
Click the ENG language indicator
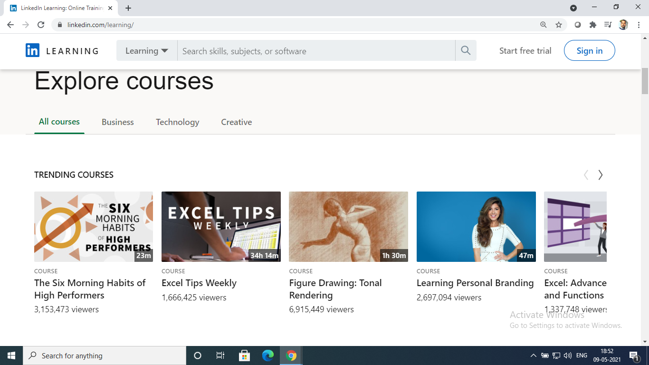(582, 355)
